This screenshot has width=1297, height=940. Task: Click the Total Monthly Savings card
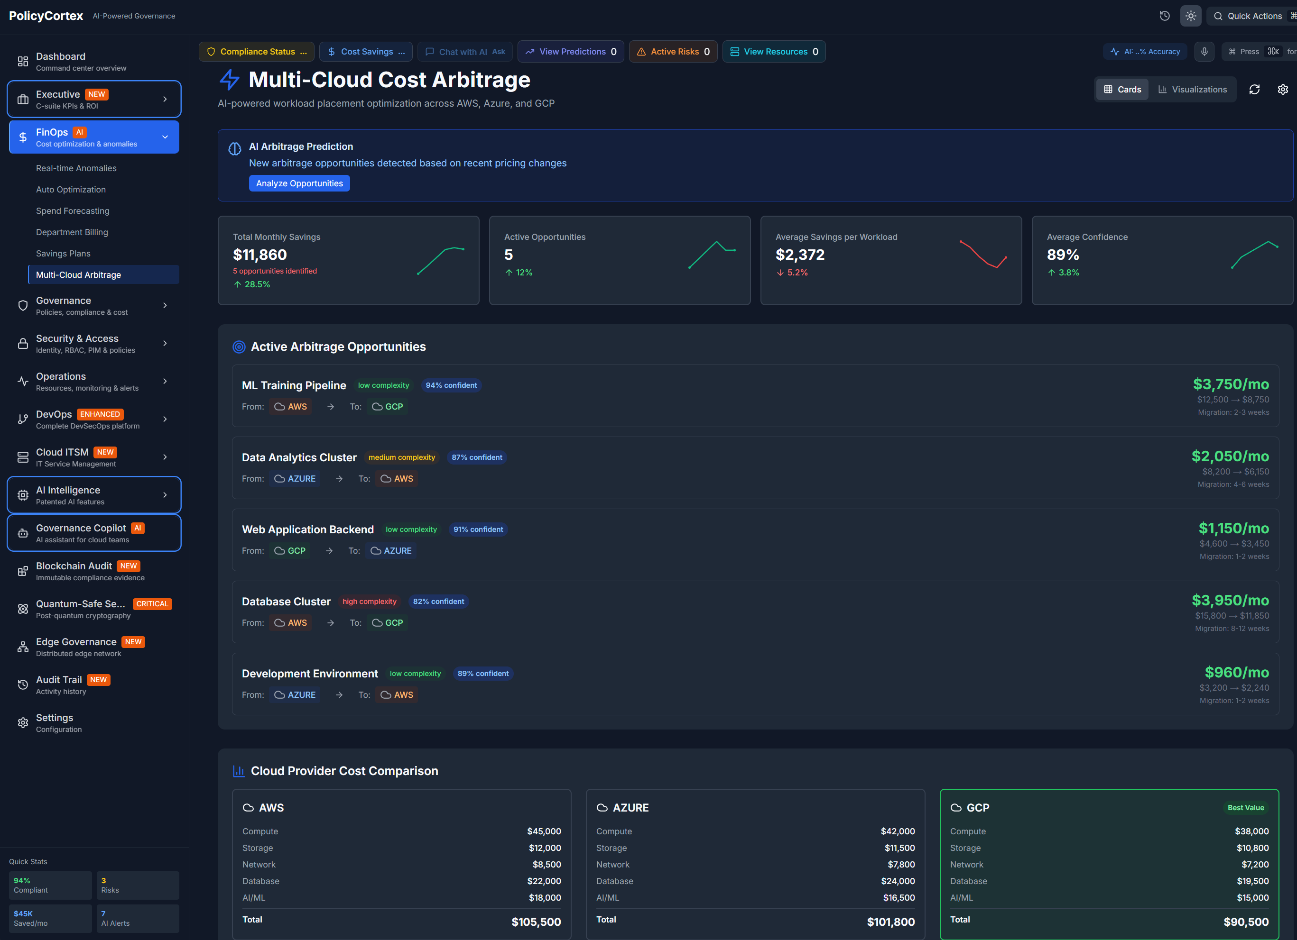348,261
